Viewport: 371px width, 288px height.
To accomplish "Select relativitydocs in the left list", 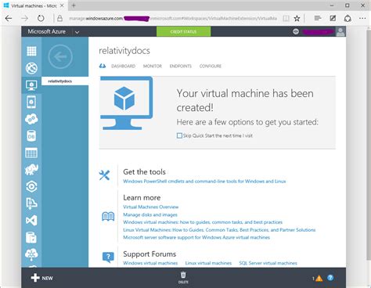I will point(65,81).
